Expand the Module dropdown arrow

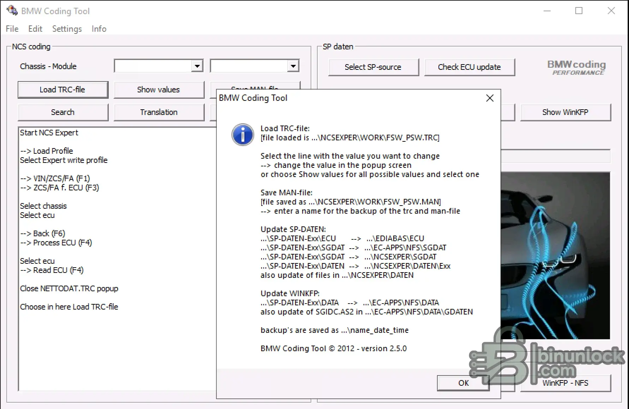[x=293, y=66]
